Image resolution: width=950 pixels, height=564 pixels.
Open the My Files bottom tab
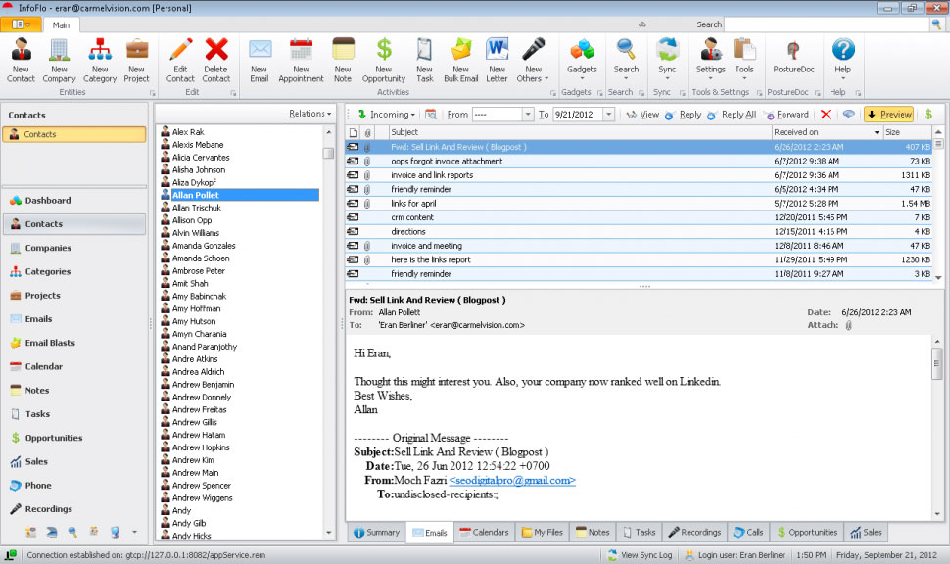[542, 532]
